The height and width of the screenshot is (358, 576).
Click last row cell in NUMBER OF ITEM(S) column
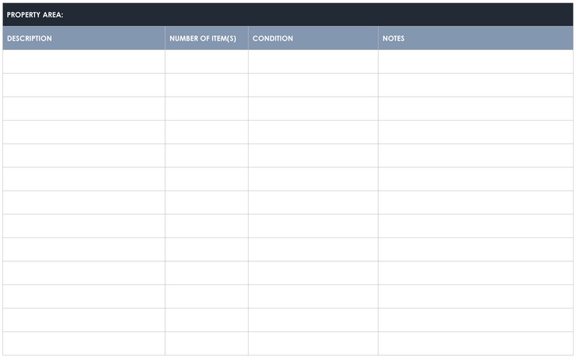pos(207,344)
